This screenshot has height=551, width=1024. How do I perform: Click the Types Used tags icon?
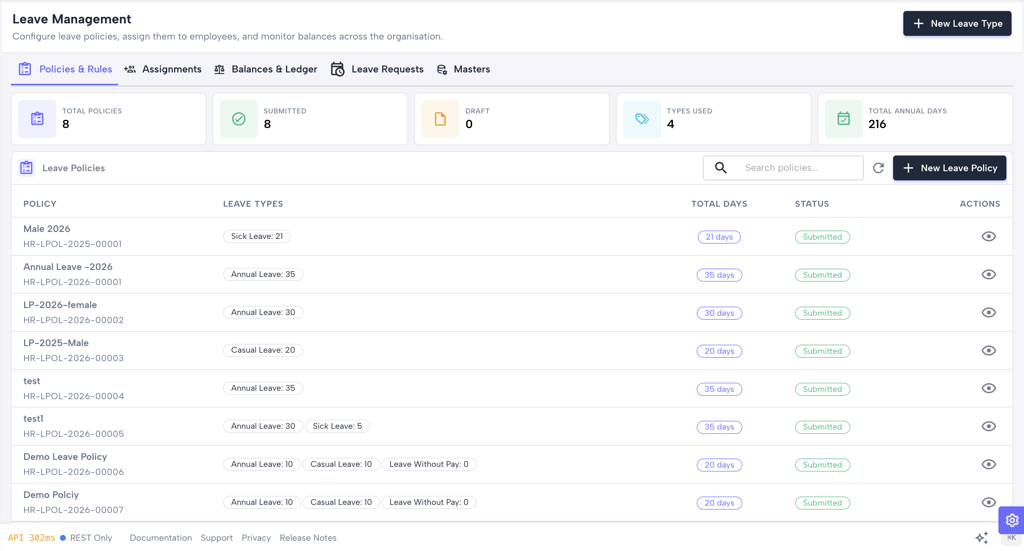click(x=642, y=119)
